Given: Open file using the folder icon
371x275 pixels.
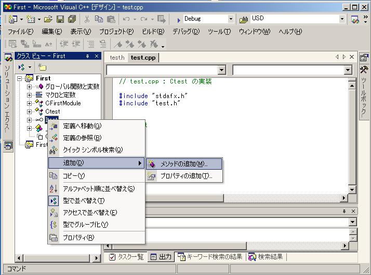Looking at the screenshot, I should [x=48, y=19].
